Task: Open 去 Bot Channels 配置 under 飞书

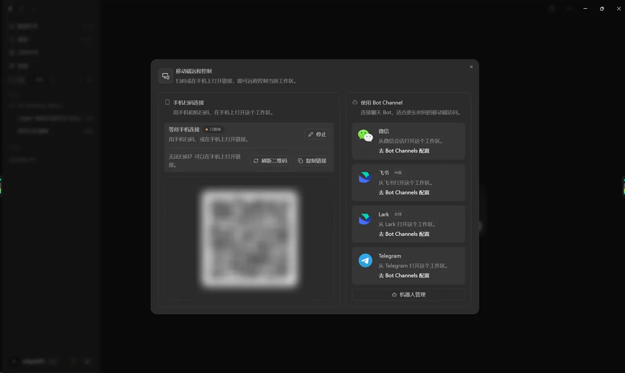Action: pos(404,192)
